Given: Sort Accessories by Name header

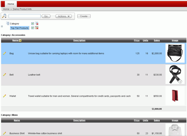Looking at the screenshot, I should coord(15,41).
